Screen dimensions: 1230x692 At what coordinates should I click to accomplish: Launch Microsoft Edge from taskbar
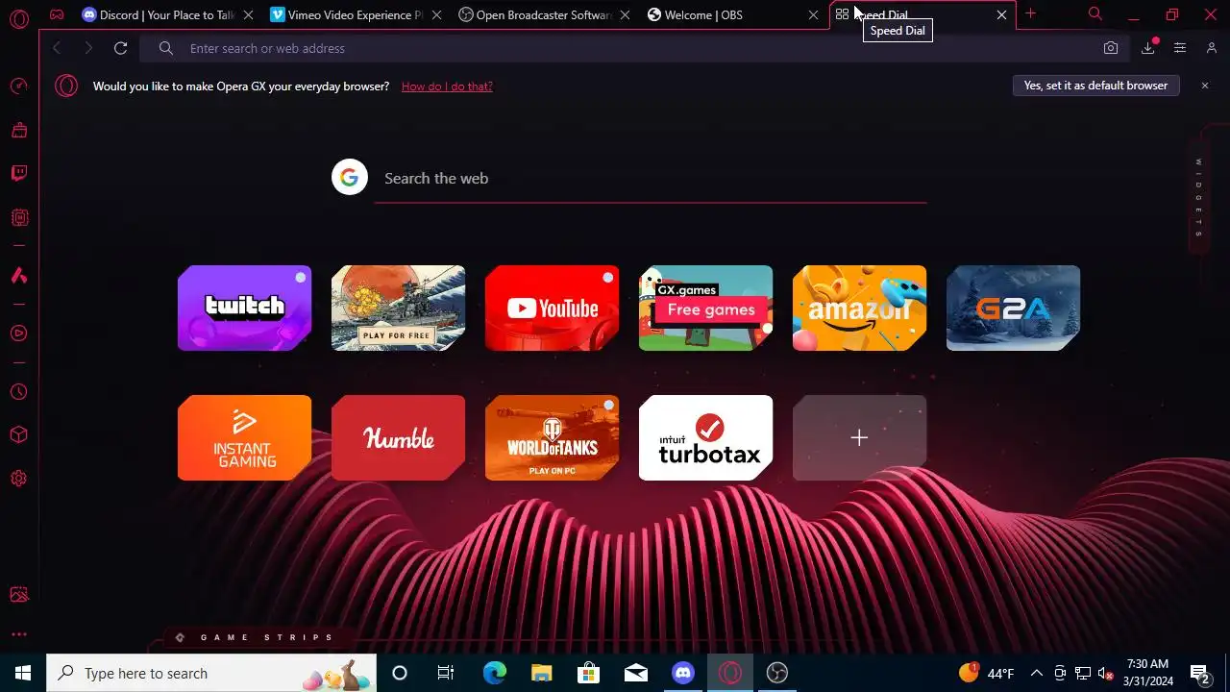(x=494, y=673)
